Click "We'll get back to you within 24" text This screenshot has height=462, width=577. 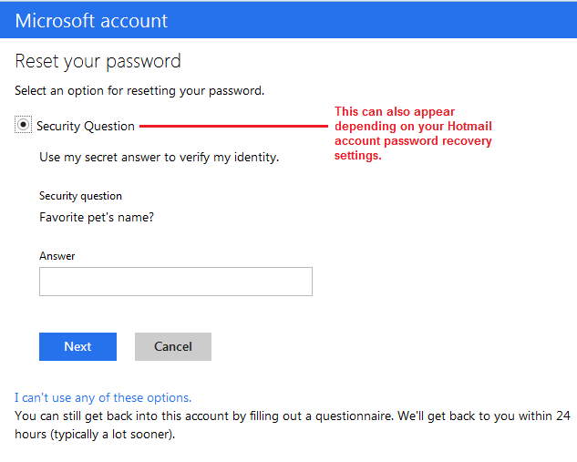484,416
